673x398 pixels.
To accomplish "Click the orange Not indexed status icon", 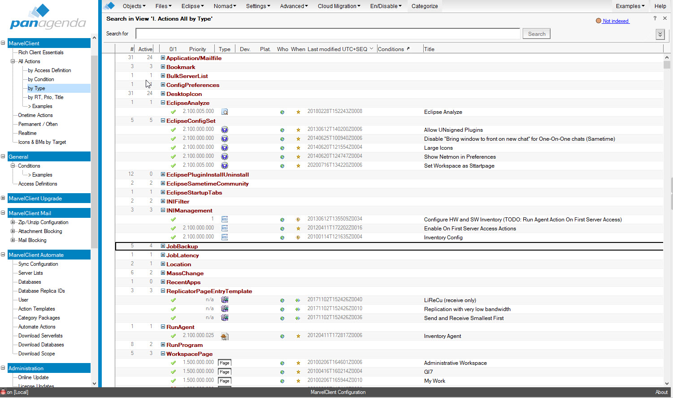I will pos(599,21).
